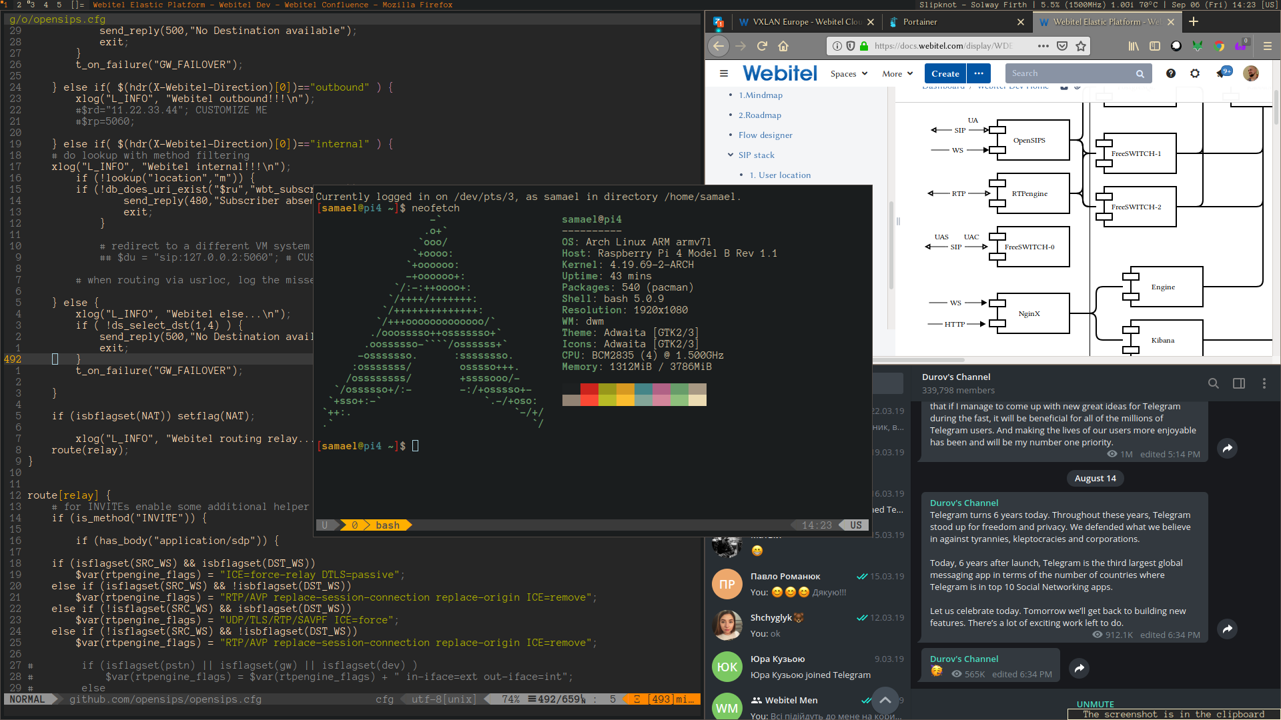This screenshot has width=1281, height=720.
Task: Go back in Firefox
Action: click(x=718, y=46)
